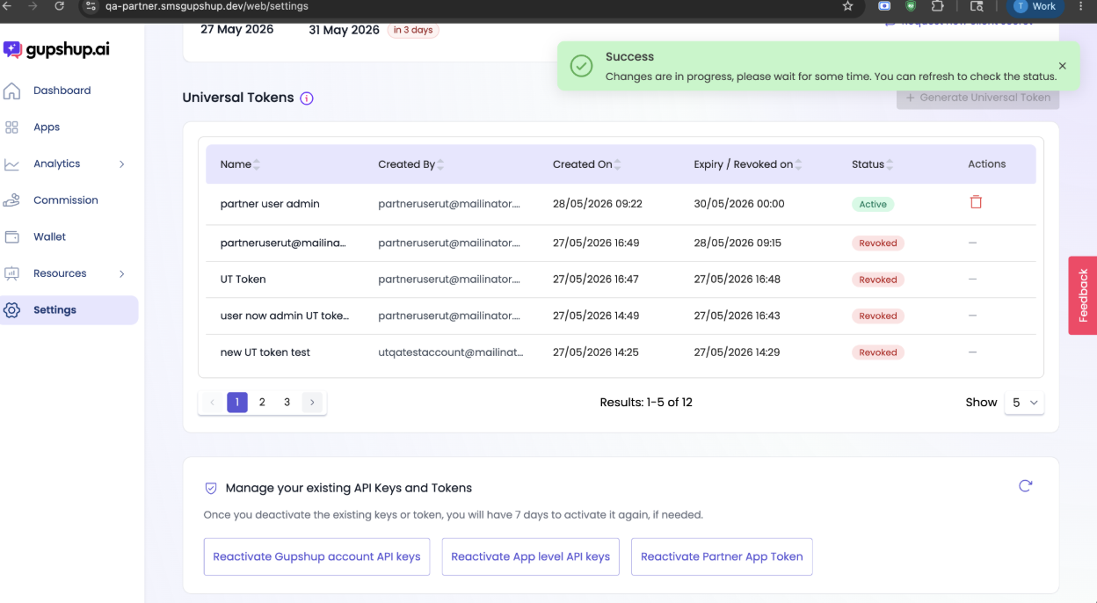Click Reactivate App level API keys

pos(530,556)
